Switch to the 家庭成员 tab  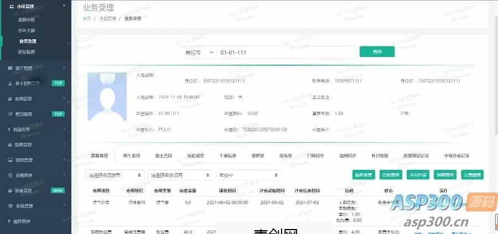(196, 156)
